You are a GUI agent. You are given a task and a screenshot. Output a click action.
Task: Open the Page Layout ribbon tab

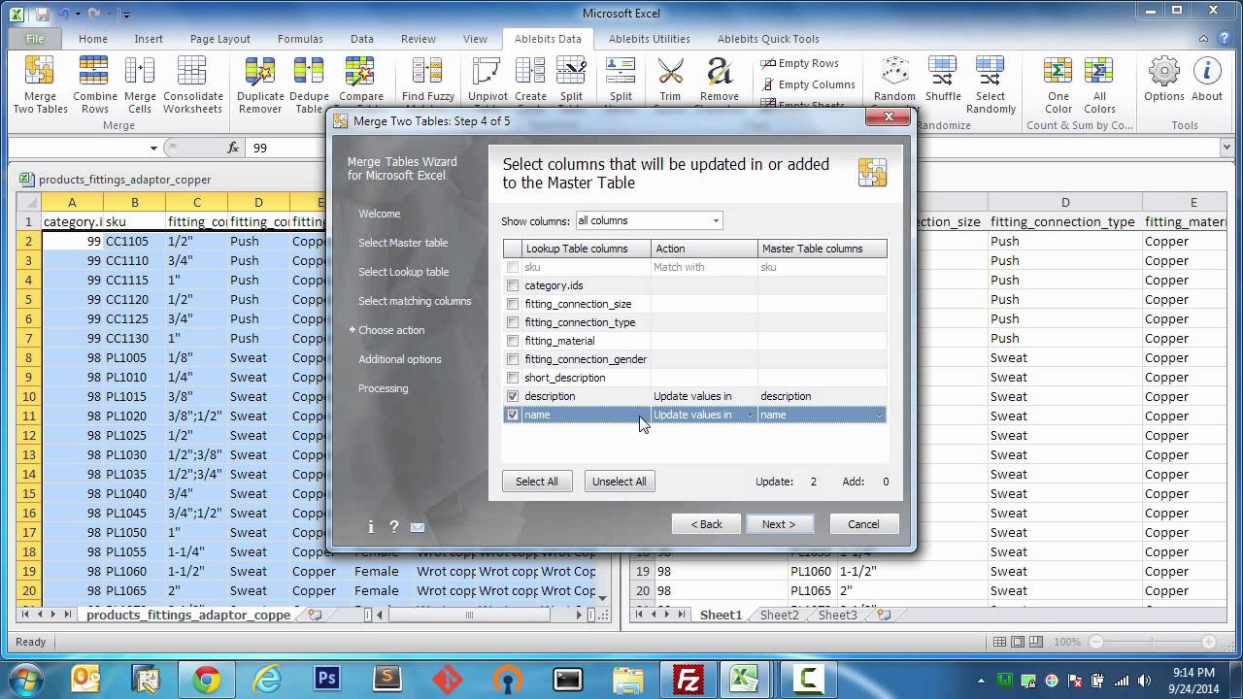tap(220, 39)
